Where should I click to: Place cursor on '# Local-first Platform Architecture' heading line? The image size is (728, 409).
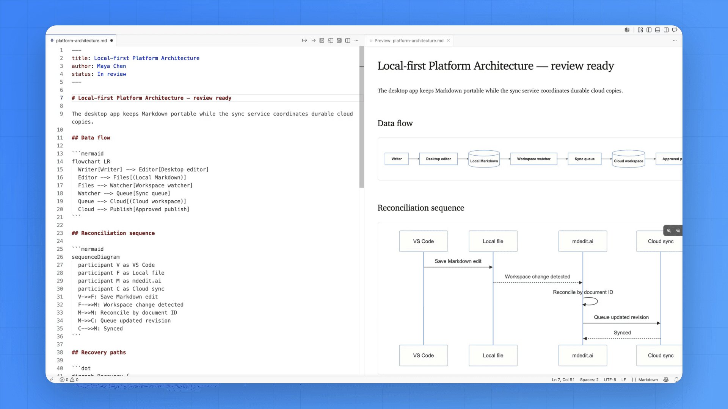tap(151, 98)
